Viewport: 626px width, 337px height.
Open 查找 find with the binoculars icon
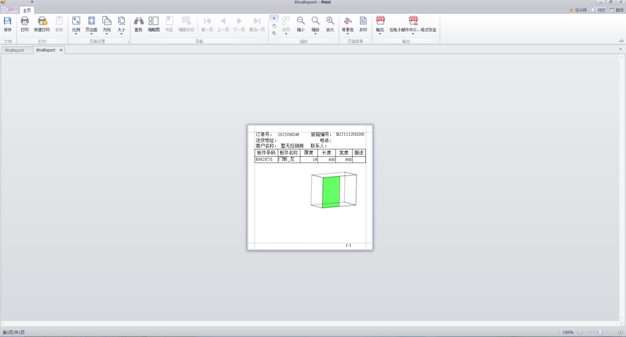[139, 23]
